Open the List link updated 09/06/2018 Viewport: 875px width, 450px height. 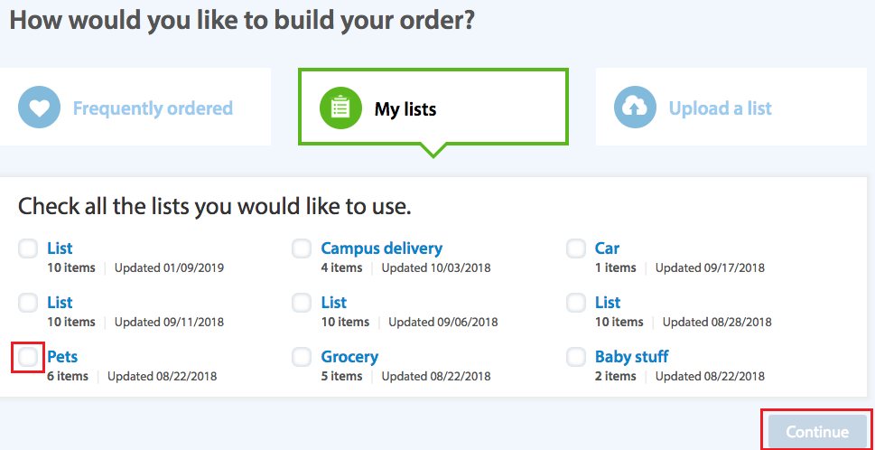(333, 302)
